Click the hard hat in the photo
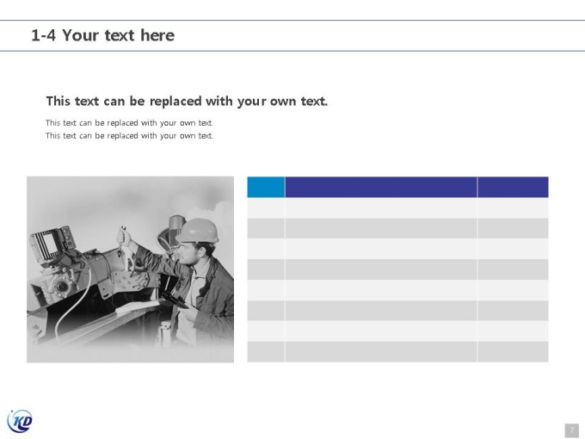The width and height of the screenshot is (585, 439). coord(198,231)
